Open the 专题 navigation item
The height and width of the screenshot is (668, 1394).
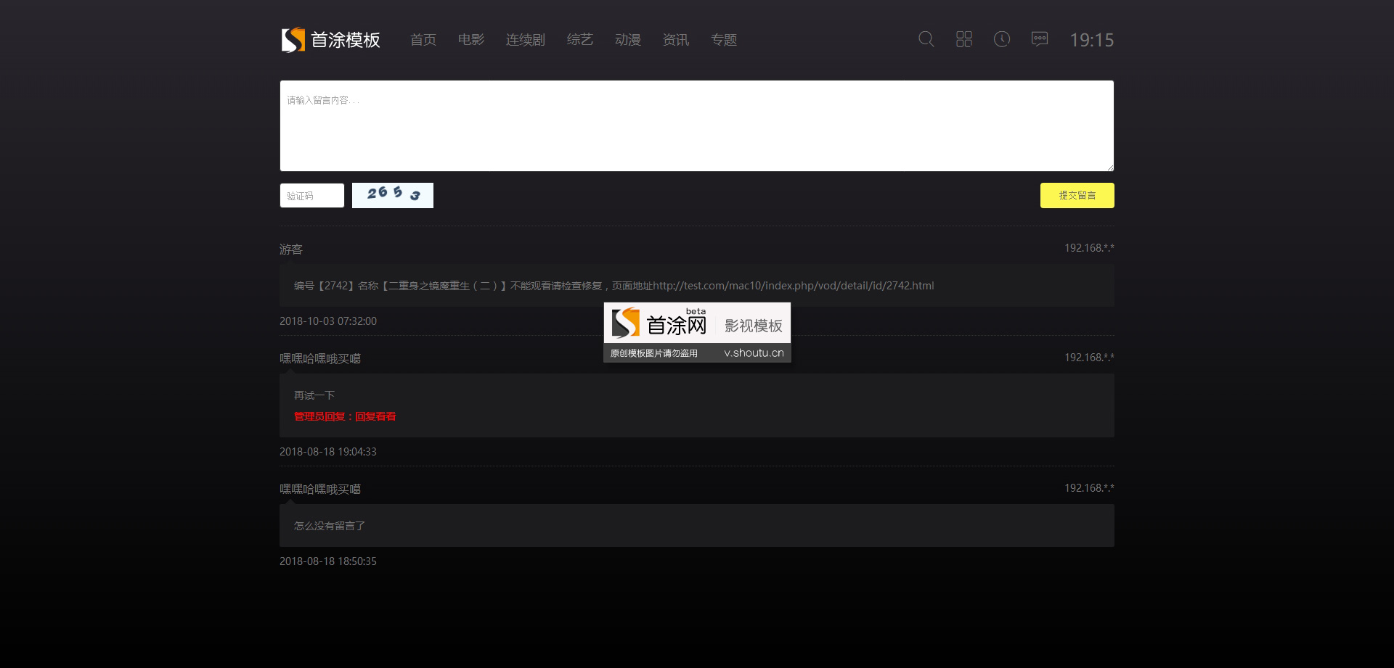click(x=724, y=40)
